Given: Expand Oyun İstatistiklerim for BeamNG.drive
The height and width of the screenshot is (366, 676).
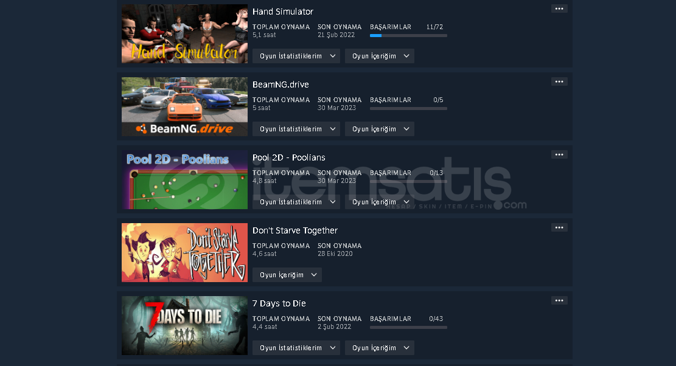Looking at the screenshot, I should pos(296,129).
